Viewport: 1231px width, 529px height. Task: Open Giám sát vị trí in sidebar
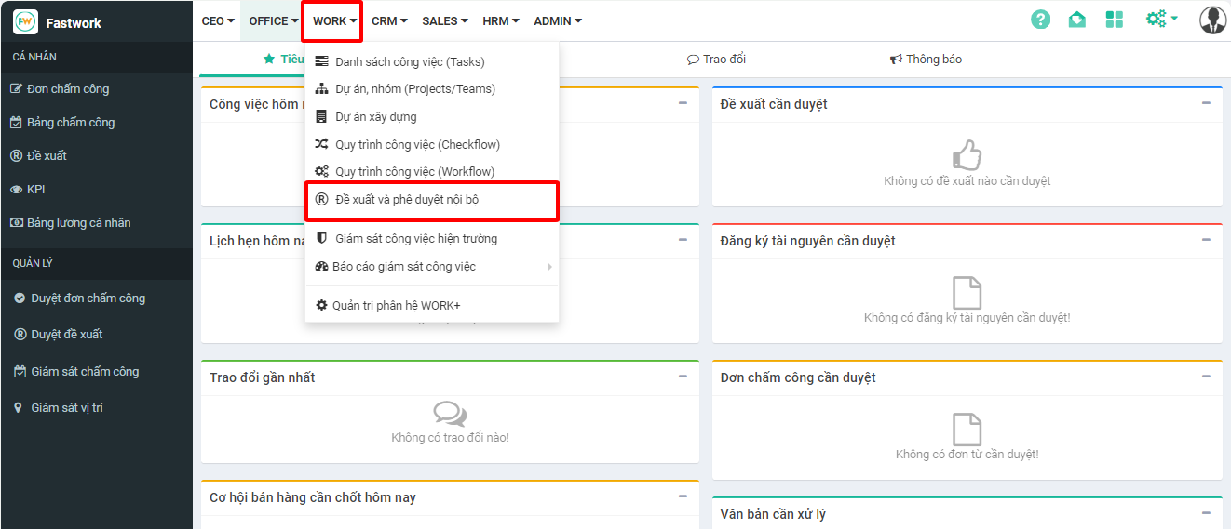pos(66,408)
